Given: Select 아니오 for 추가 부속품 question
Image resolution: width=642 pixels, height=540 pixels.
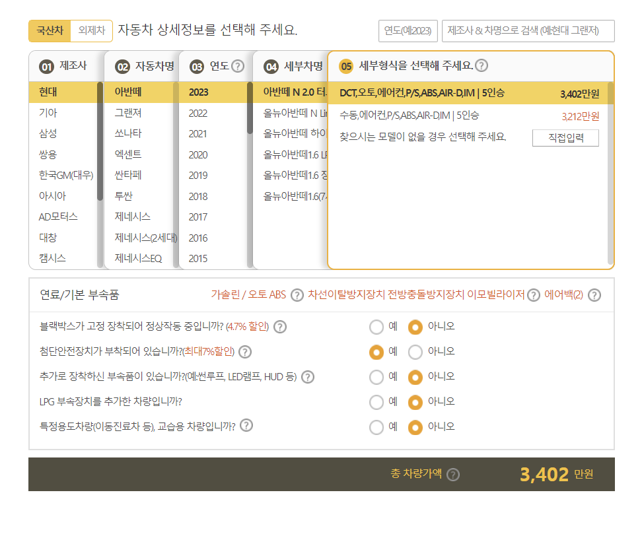Looking at the screenshot, I should click(x=415, y=377).
